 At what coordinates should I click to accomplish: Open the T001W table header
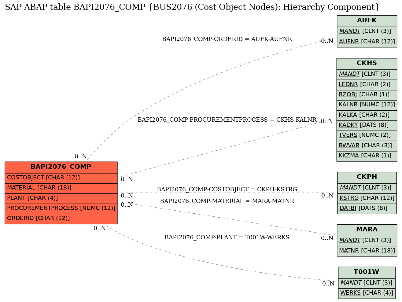click(x=367, y=272)
